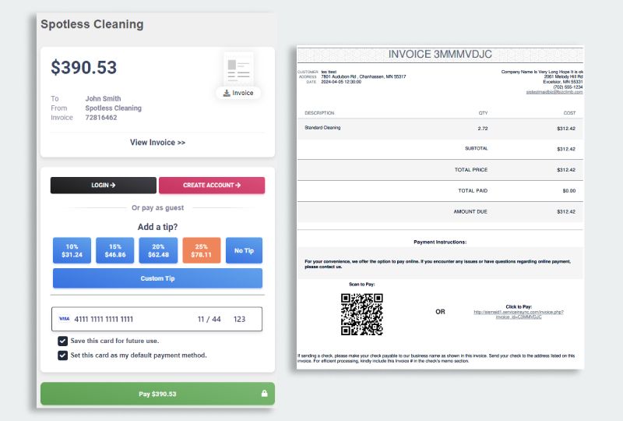The height and width of the screenshot is (421, 623).
Task: Click the AMOUNT DUE $312.42 value
Action: tap(566, 212)
